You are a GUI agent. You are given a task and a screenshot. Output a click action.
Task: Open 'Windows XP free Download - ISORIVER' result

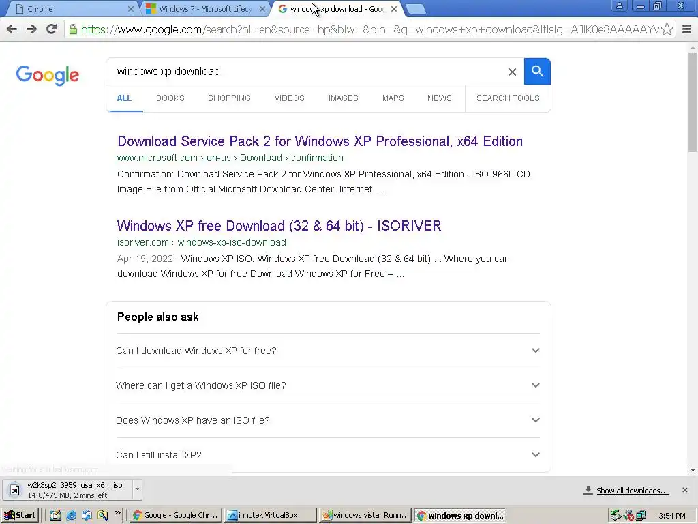click(279, 226)
